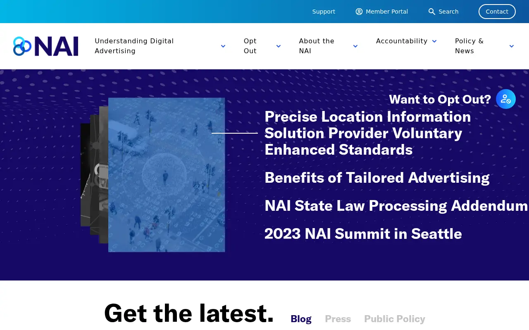Screen dimensions: 529x330
Task: Click the Search magnifier icon
Action: coord(432,12)
